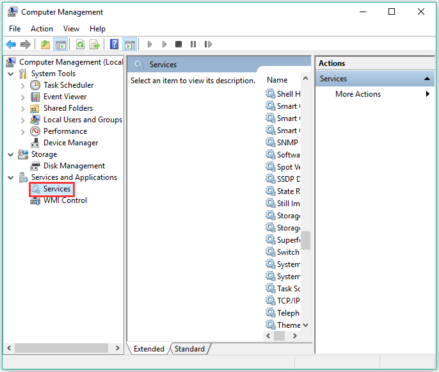Select Performance in the tree
The height and width of the screenshot is (372, 439).
pos(65,131)
